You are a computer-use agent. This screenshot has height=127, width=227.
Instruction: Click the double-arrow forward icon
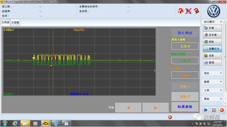(x=205, y=110)
